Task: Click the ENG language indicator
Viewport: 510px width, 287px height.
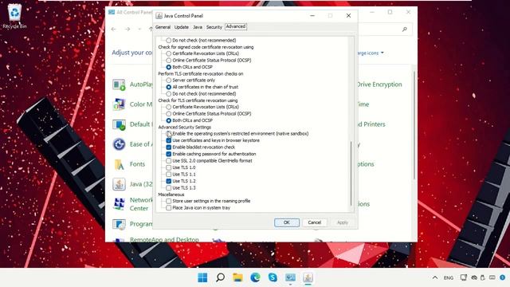Action: click(449, 277)
